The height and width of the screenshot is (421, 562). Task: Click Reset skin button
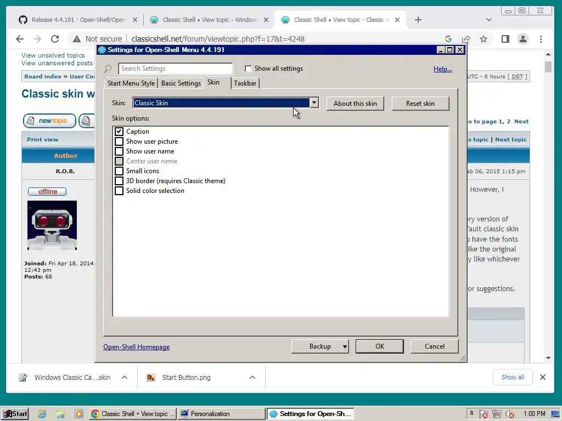pos(420,104)
